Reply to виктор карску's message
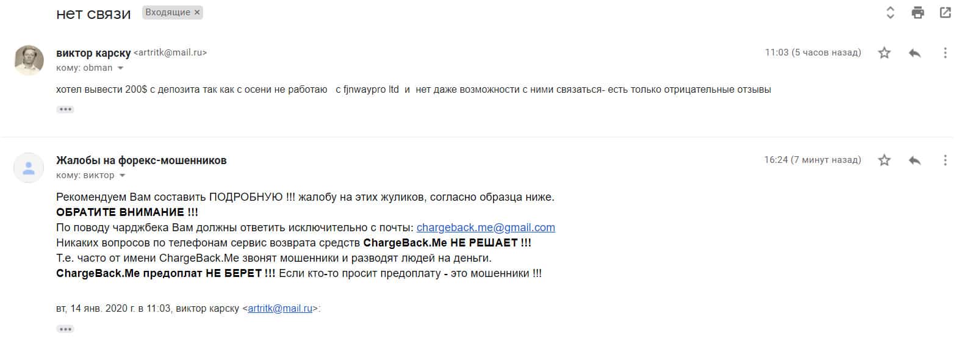 coord(915,53)
